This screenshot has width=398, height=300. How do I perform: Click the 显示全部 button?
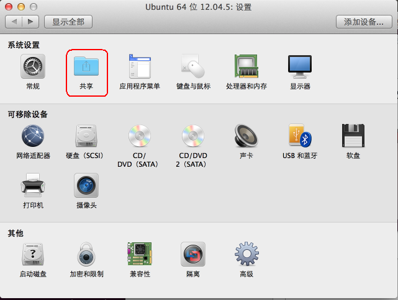[68, 22]
